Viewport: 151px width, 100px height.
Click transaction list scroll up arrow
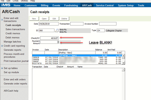tap(123, 70)
